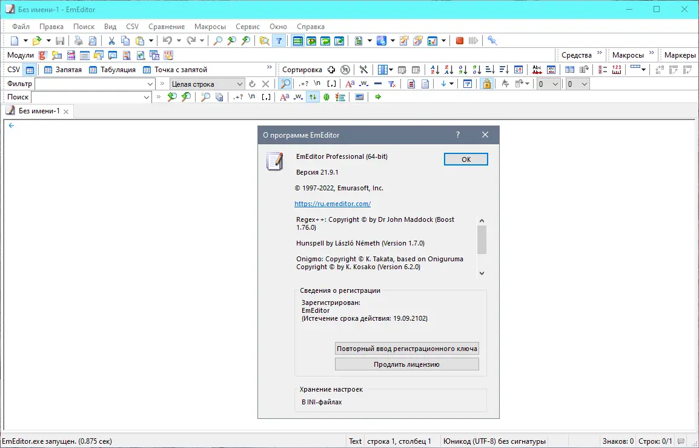Image resolution: width=699 pixels, height=448 pixels.
Task: Expand the Paste options dropdown arrow
Action: point(151,41)
